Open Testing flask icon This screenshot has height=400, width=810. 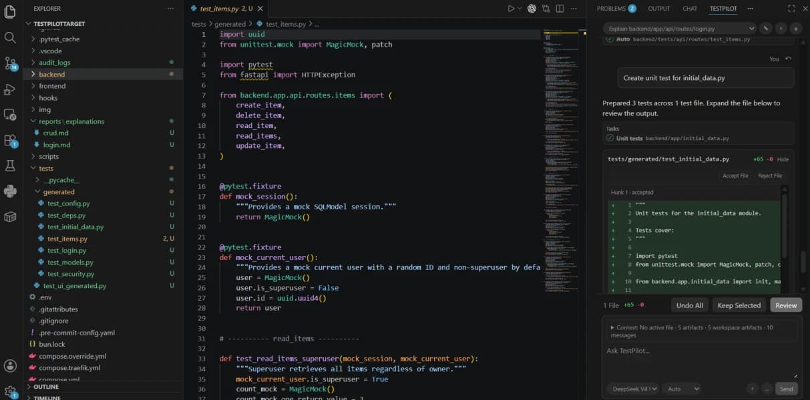click(10, 165)
